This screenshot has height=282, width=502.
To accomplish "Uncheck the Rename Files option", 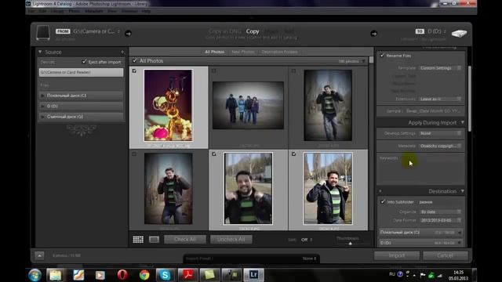I will (x=382, y=56).
